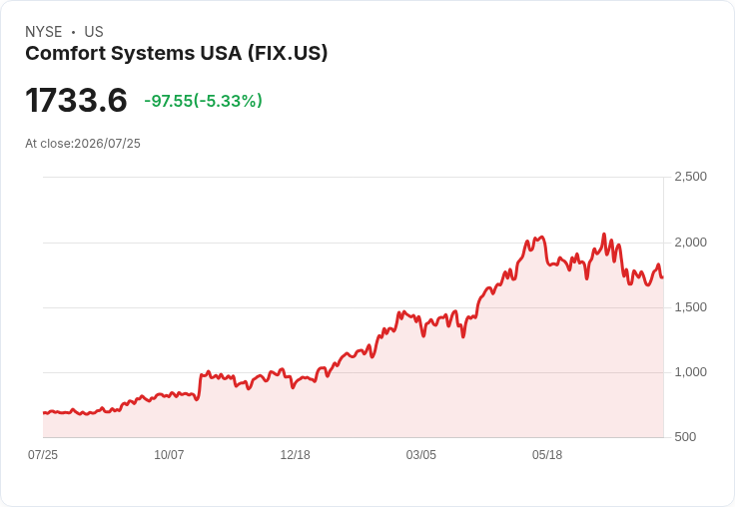Click the NYSE exchange label
The width and height of the screenshot is (735, 507).
point(44,32)
